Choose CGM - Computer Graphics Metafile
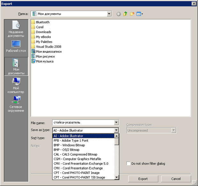The image size is (198, 186). [x=83, y=159]
